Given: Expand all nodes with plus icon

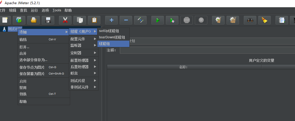Looking at the screenshot, I should [x=112, y=20].
